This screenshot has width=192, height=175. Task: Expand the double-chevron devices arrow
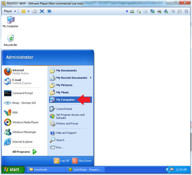127,11
